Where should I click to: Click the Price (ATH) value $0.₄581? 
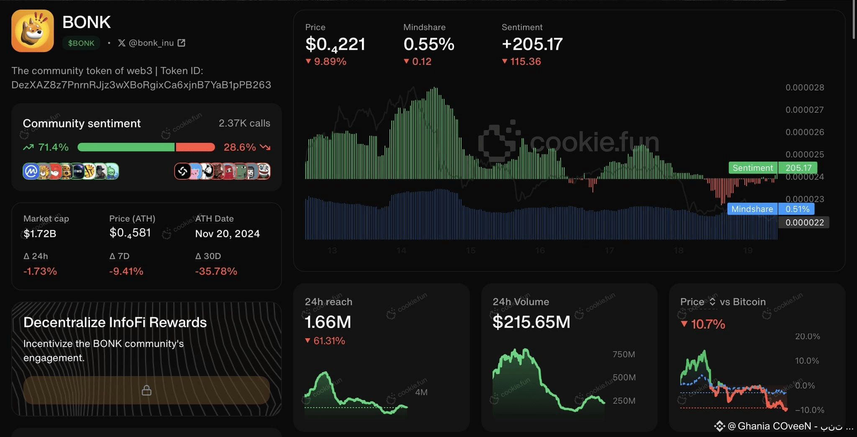130,233
